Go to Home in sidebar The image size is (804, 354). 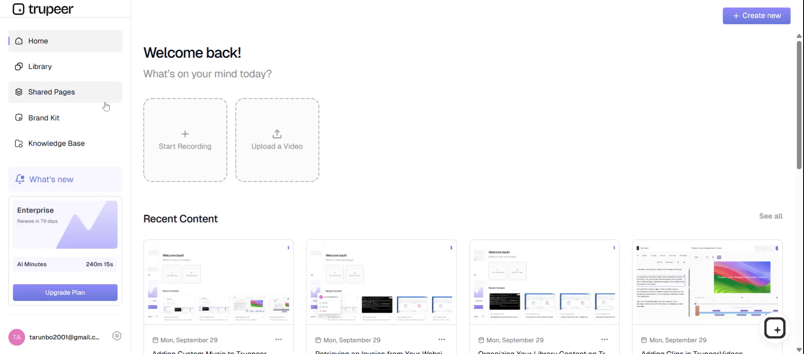[x=65, y=41]
